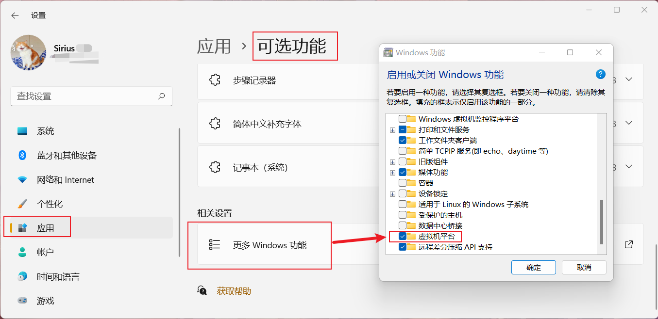Select the 应用 category in sidebar
This screenshot has height=319, width=658.
tap(91, 228)
